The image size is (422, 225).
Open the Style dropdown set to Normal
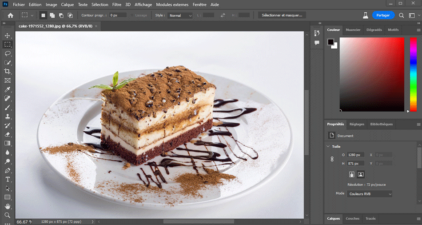(180, 15)
